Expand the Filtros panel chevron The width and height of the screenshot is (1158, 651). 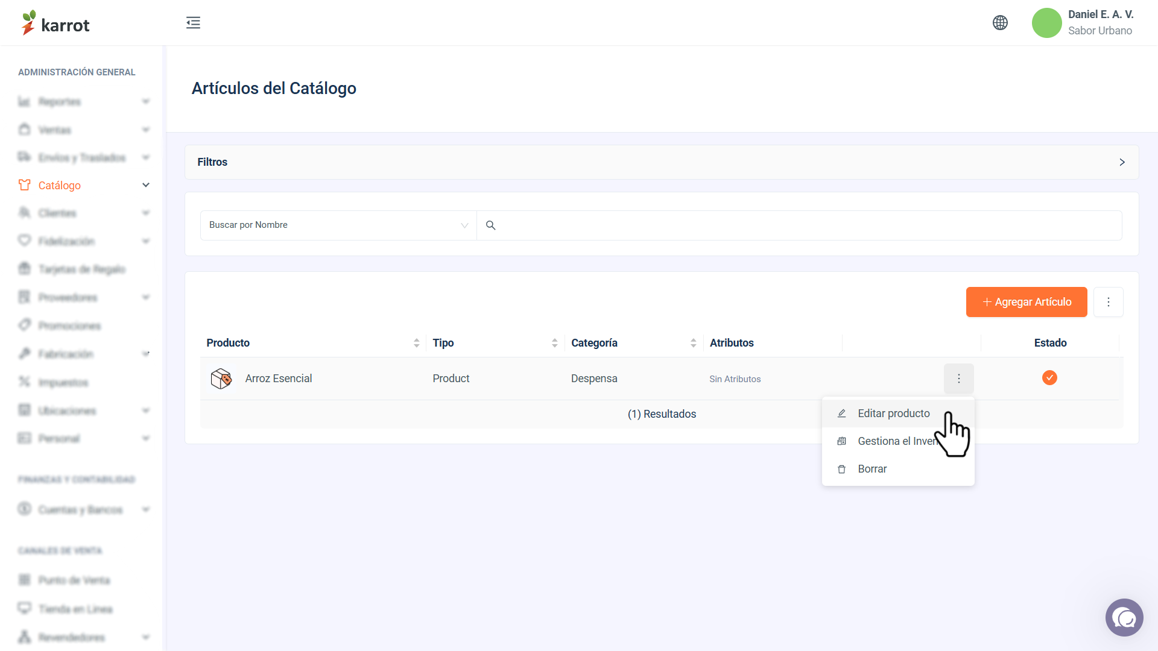coord(1122,162)
